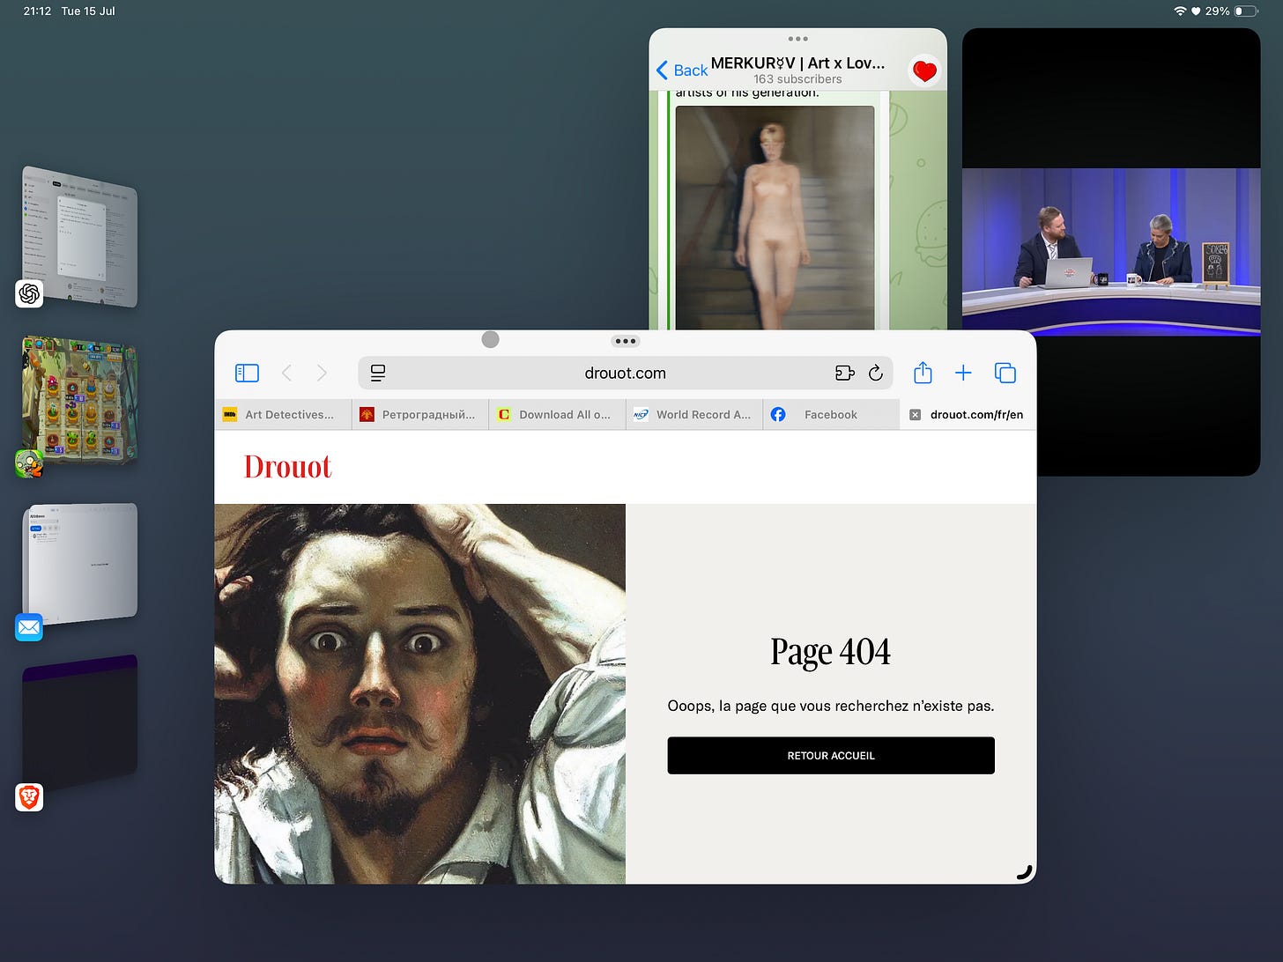Open the Drouot logo home link

click(287, 467)
